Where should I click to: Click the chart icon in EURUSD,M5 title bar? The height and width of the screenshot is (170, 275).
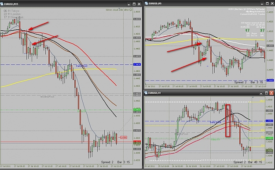click(147, 4)
